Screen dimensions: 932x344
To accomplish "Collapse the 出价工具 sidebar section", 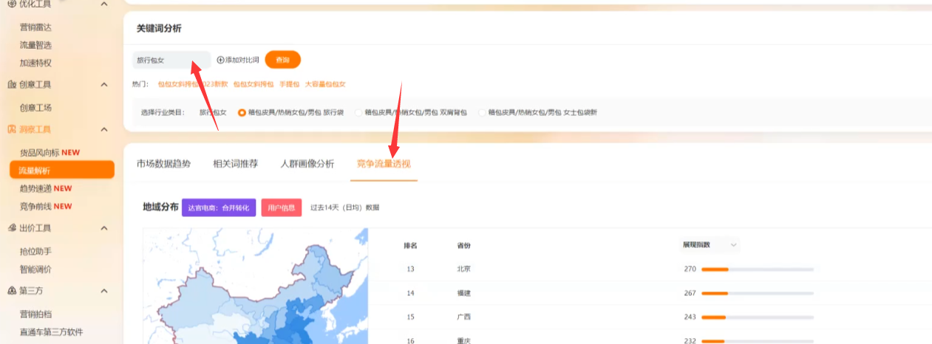I will pos(103,228).
